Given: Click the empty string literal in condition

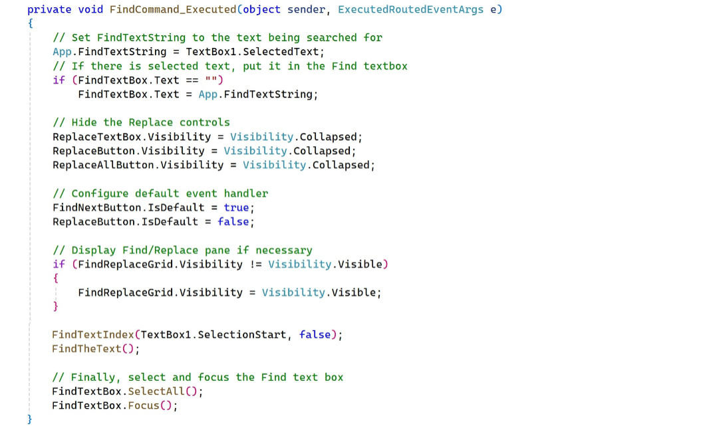Looking at the screenshot, I should pyautogui.click(x=211, y=80).
